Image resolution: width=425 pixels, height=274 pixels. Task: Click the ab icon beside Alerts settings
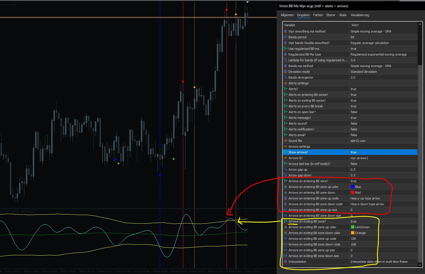coord(286,83)
